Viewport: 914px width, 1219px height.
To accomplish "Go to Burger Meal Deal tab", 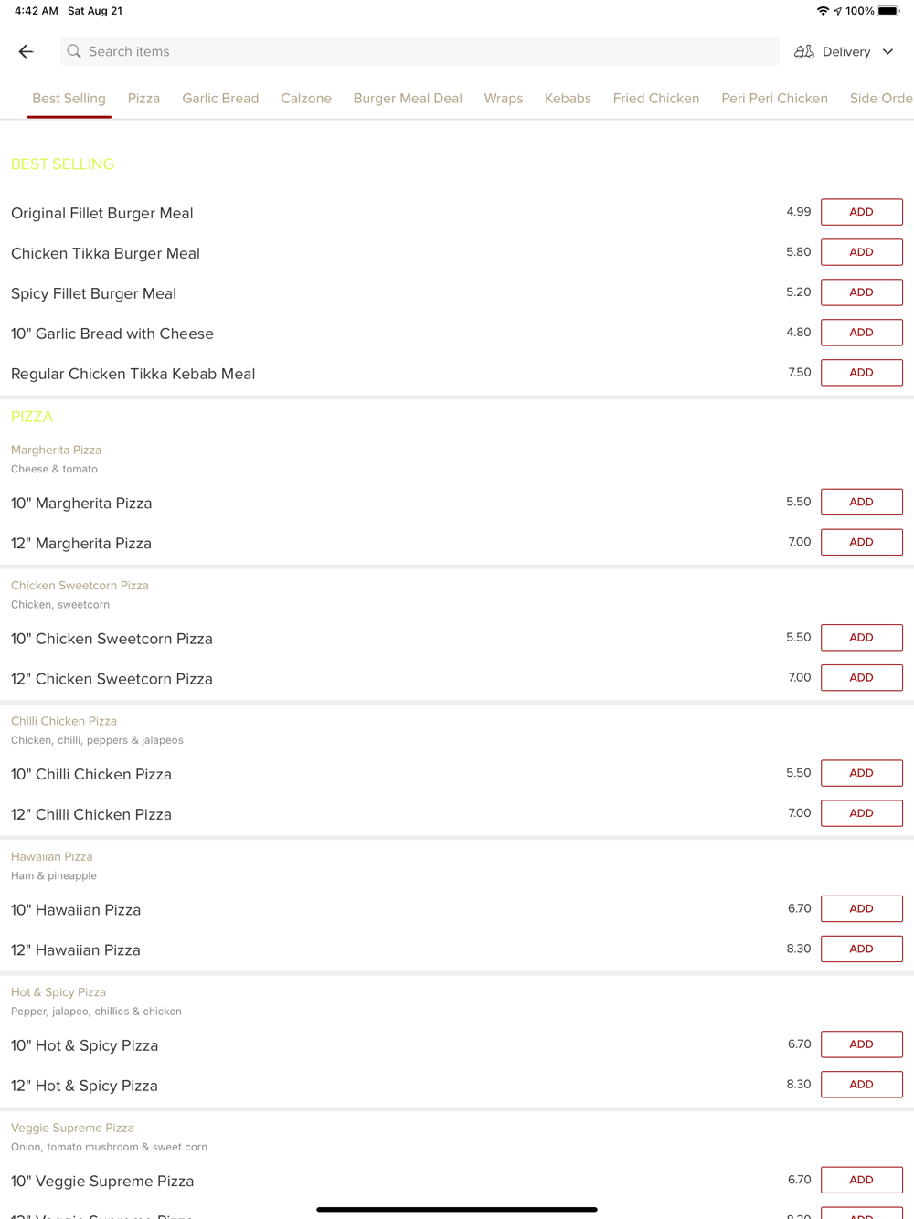I will (x=408, y=99).
